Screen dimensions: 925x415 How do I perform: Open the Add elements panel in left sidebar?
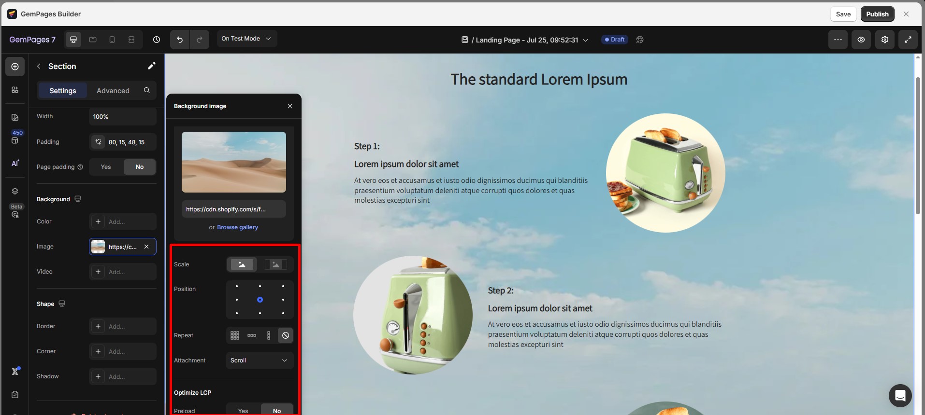click(x=15, y=67)
